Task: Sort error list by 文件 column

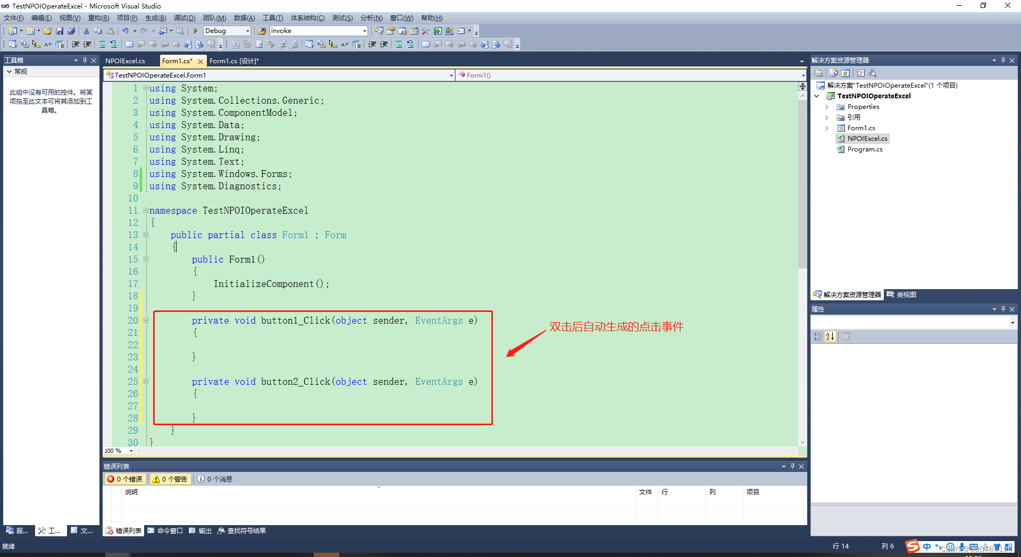Action: click(646, 492)
